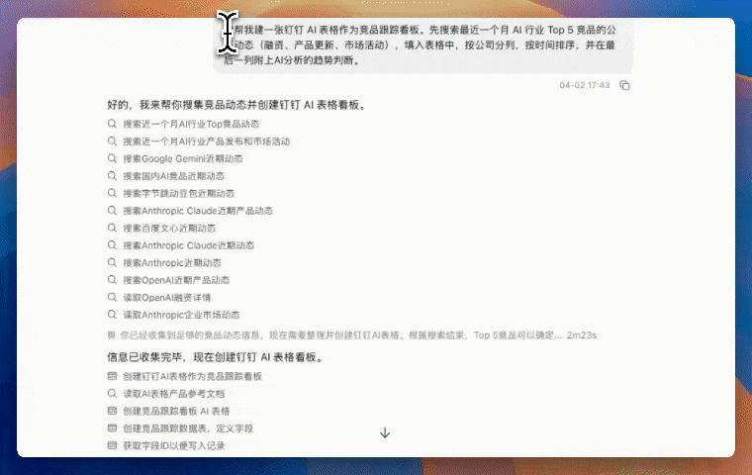Click table icon beside 创建钉钉AI表格作为竞品跟踪看板
The image size is (752, 475).
[x=112, y=376]
